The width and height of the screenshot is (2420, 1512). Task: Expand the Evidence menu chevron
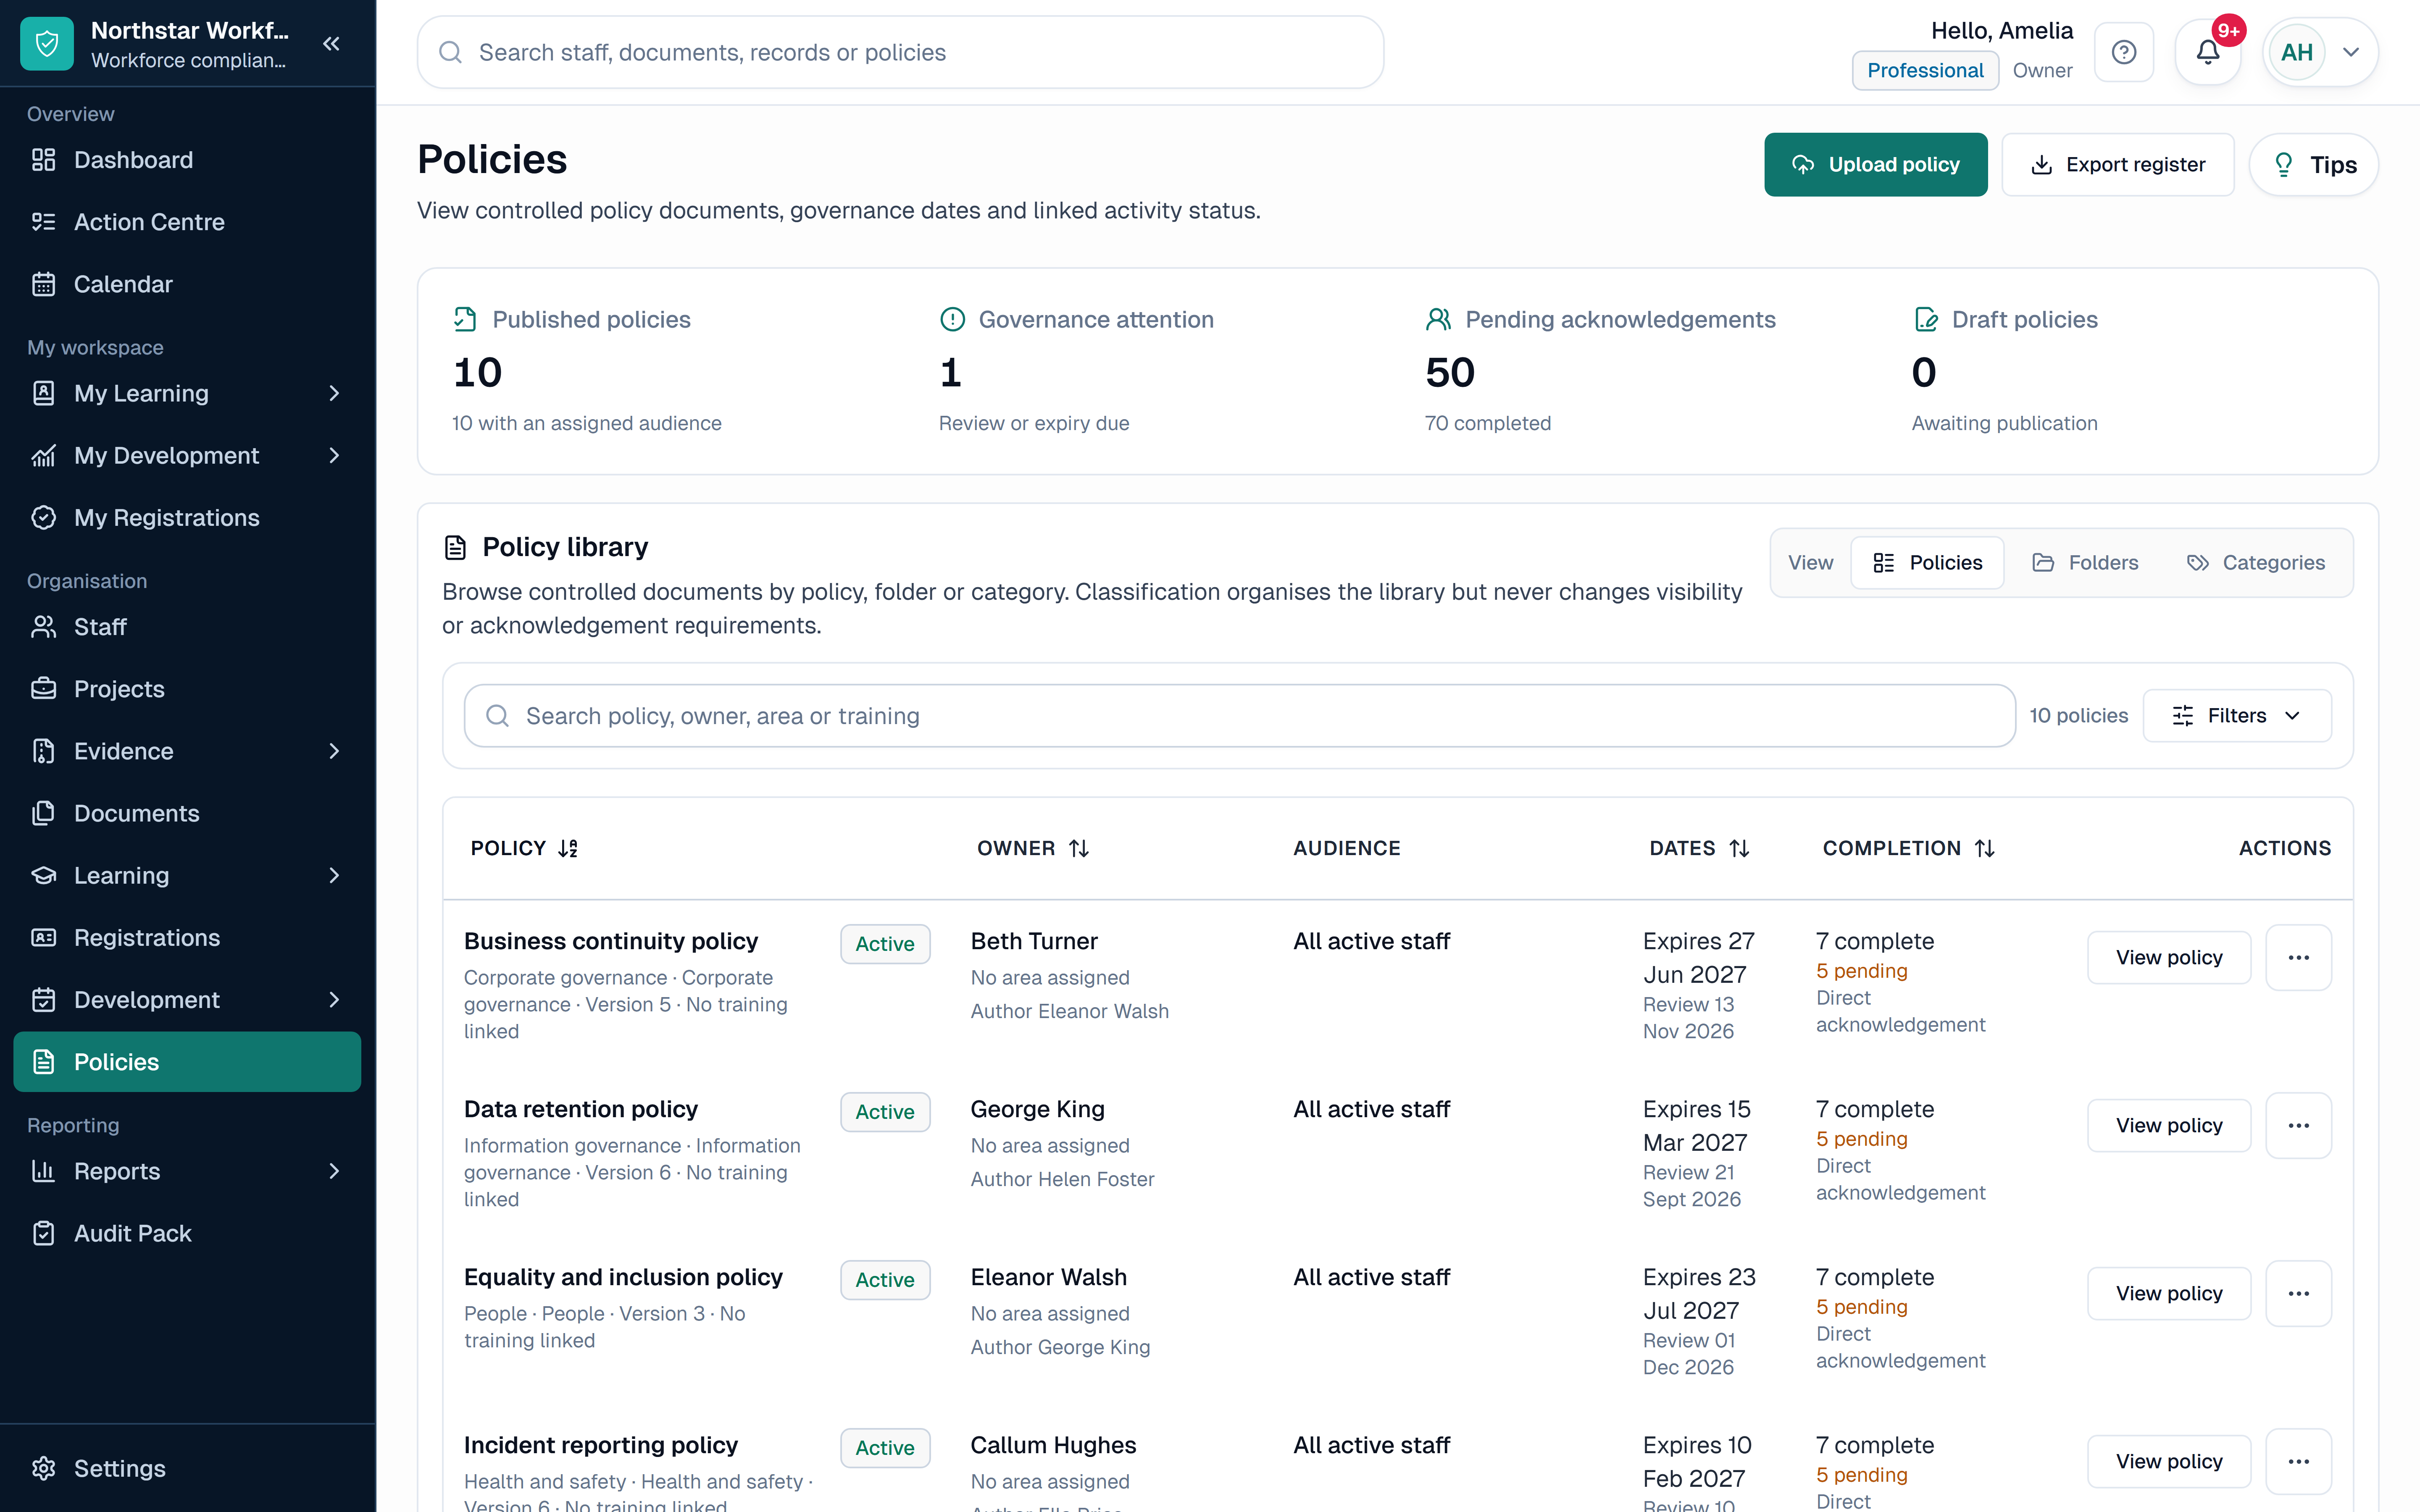[334, 751]
